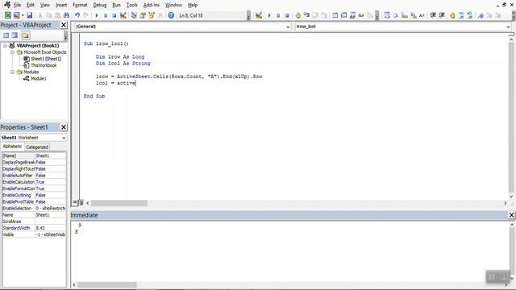Viewport: 516px width, 290px height.
Task: Click Insert UserForm icon
Action: coord(16,15)
